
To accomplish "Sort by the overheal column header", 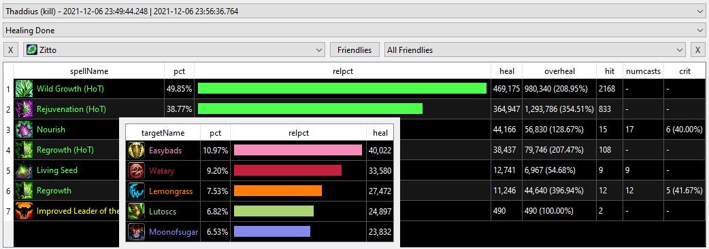I will tap(559, 71).
